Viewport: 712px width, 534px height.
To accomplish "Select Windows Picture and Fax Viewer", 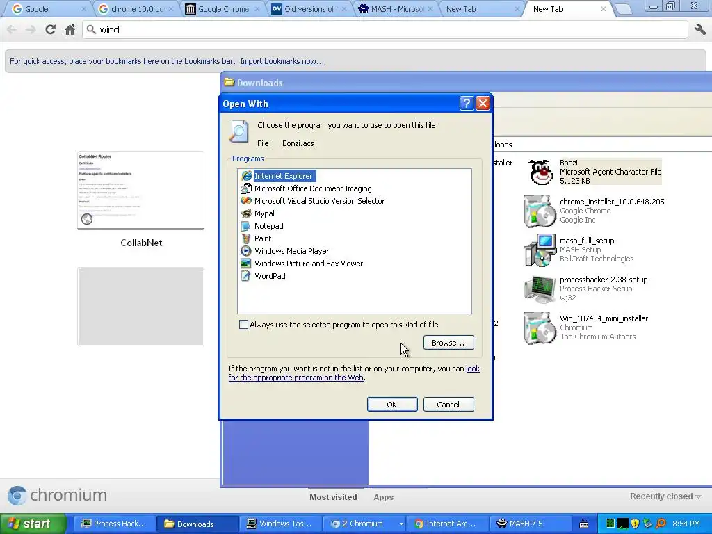I will (302, 264).
